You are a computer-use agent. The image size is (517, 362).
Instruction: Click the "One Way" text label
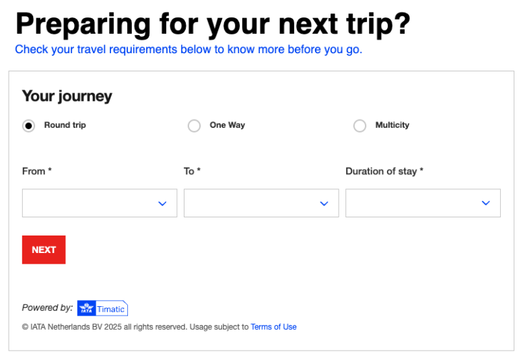click(x=227, y=125)
